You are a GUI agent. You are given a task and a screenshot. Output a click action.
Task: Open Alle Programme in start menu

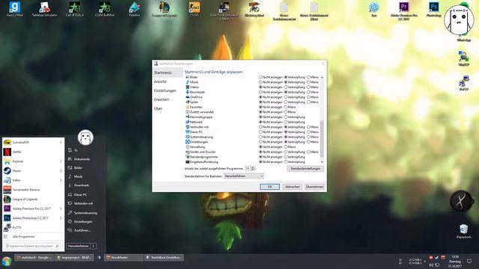pos(33,237)
